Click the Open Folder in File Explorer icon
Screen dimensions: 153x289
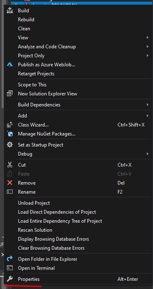click(10, 259)
